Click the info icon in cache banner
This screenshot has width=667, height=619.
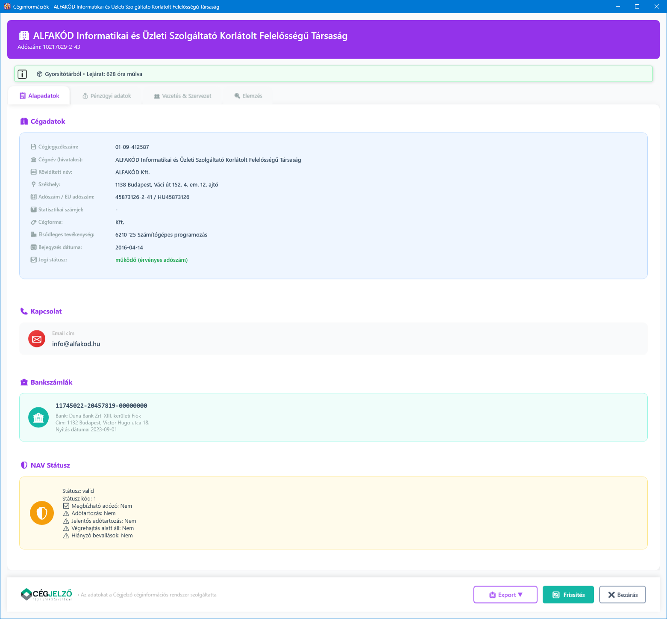pos(22,74)
